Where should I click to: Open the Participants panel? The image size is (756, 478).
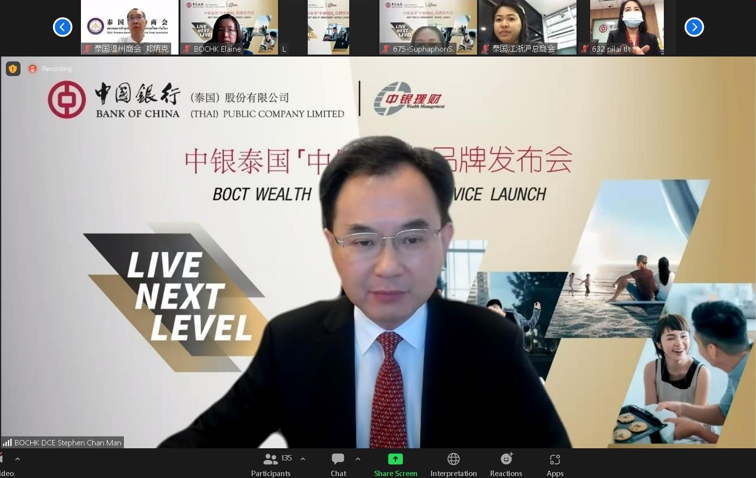click(x=271, y=464)
